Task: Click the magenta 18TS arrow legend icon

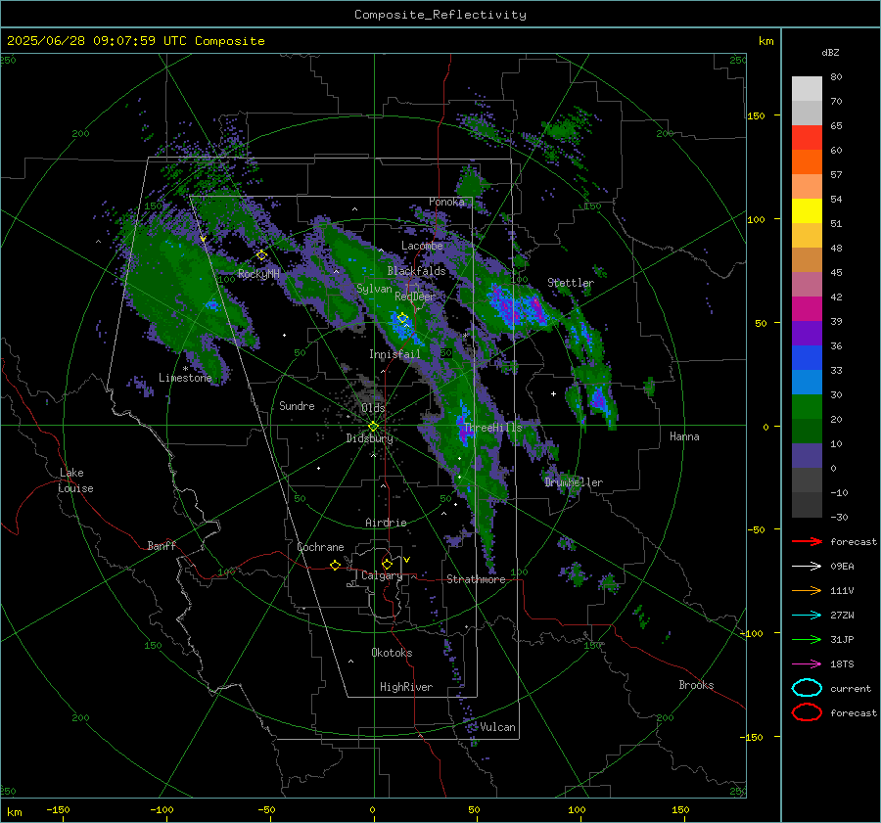Action: pos(807,664)
